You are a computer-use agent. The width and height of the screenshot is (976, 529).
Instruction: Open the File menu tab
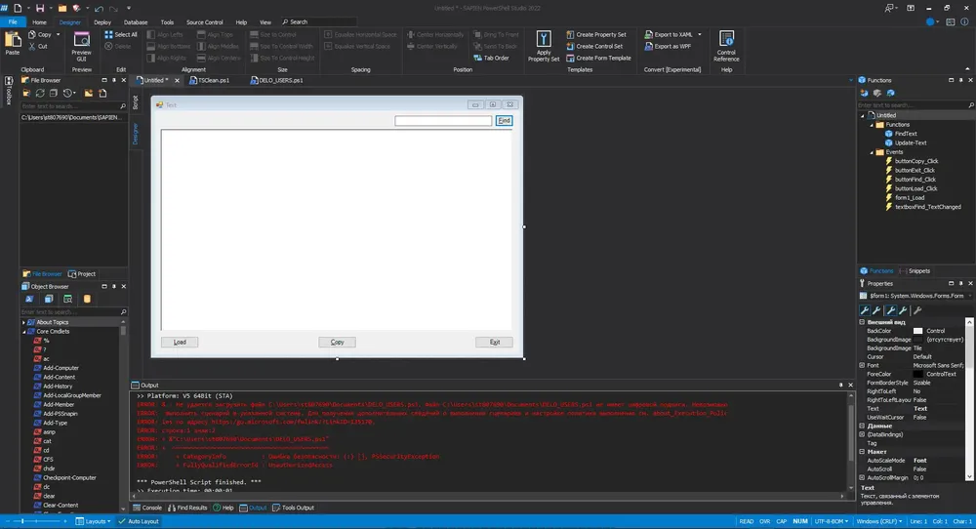point(13,21)
